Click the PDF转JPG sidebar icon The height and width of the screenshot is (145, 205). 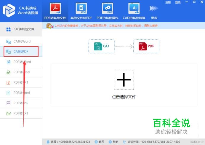9,103
